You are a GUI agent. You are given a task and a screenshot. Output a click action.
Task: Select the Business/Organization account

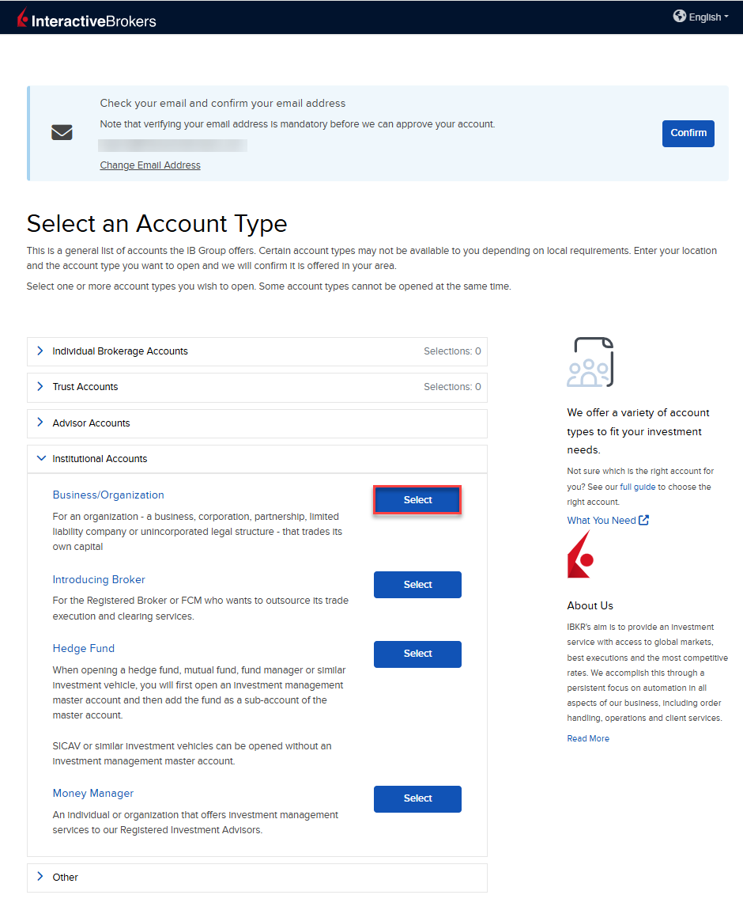(x=417, y=500)
